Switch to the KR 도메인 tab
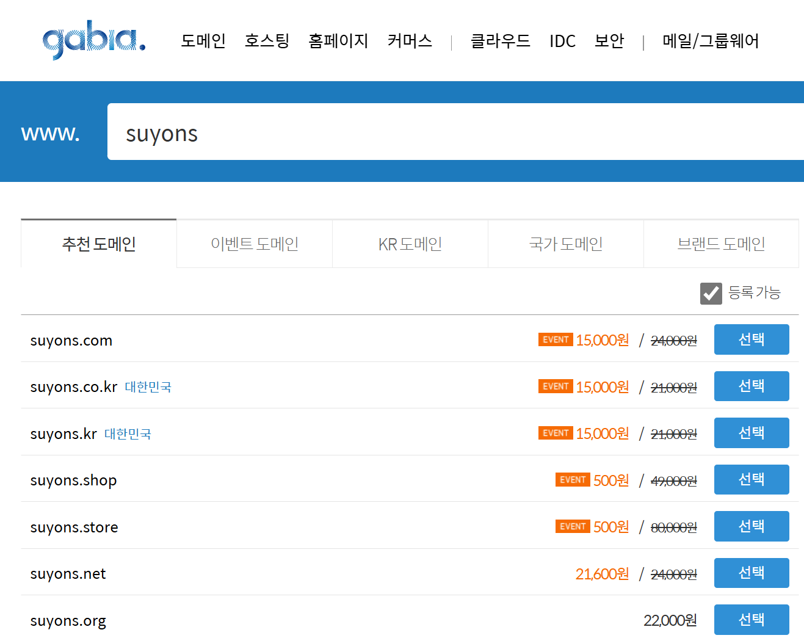This screenshot has height=638, width=804. click(410, 244)
